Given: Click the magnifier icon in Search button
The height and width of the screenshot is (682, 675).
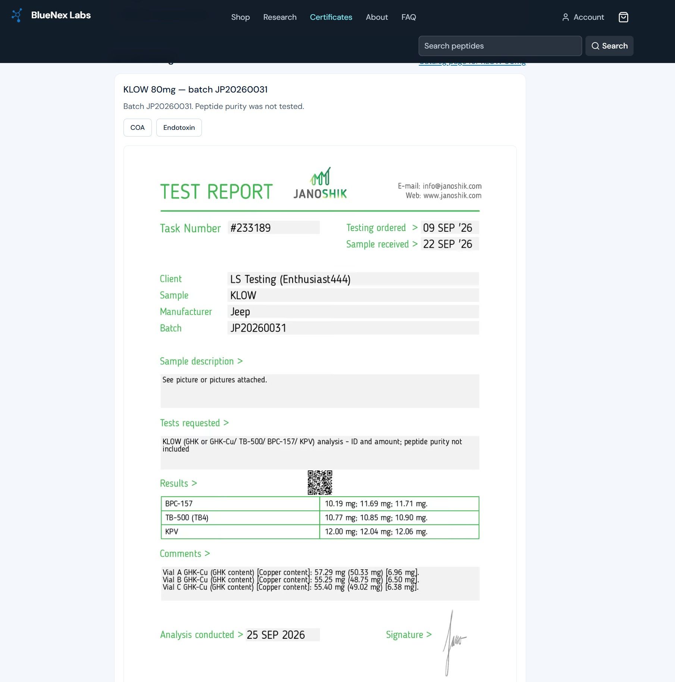Looking at the screenshot, I should pyautogui.click(x=595, y=46).
